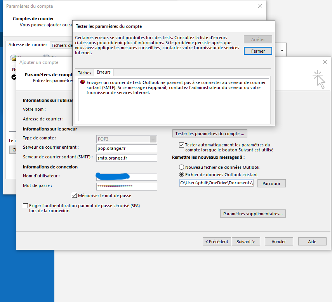Open the Type de compte POP3 dropdown
Screen dimensions: 332x302
153,139
